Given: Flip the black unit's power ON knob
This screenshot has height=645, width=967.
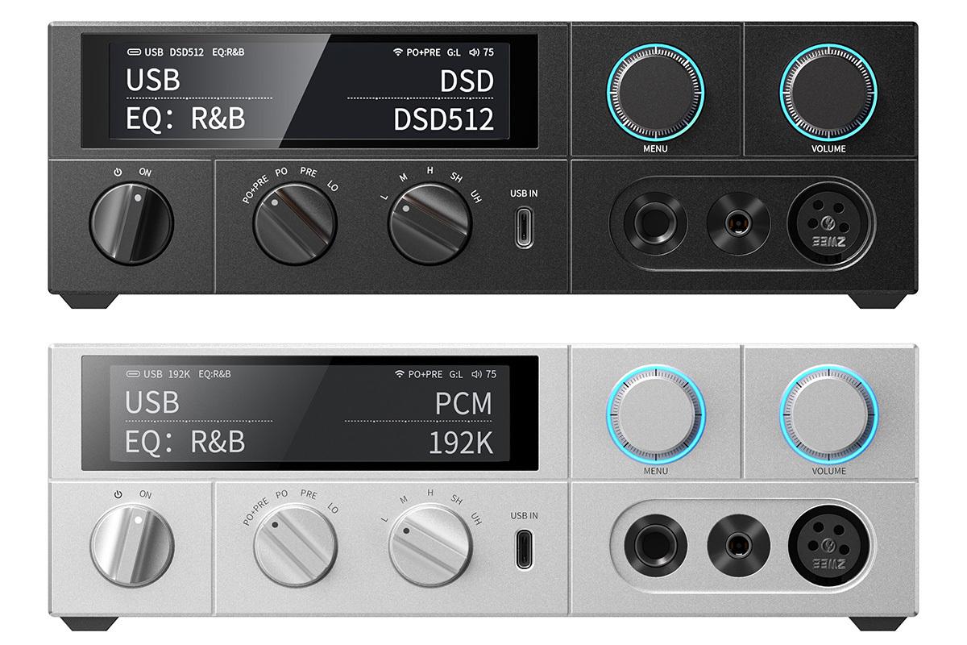Looking at the screenshot, I should pos(131,222).
